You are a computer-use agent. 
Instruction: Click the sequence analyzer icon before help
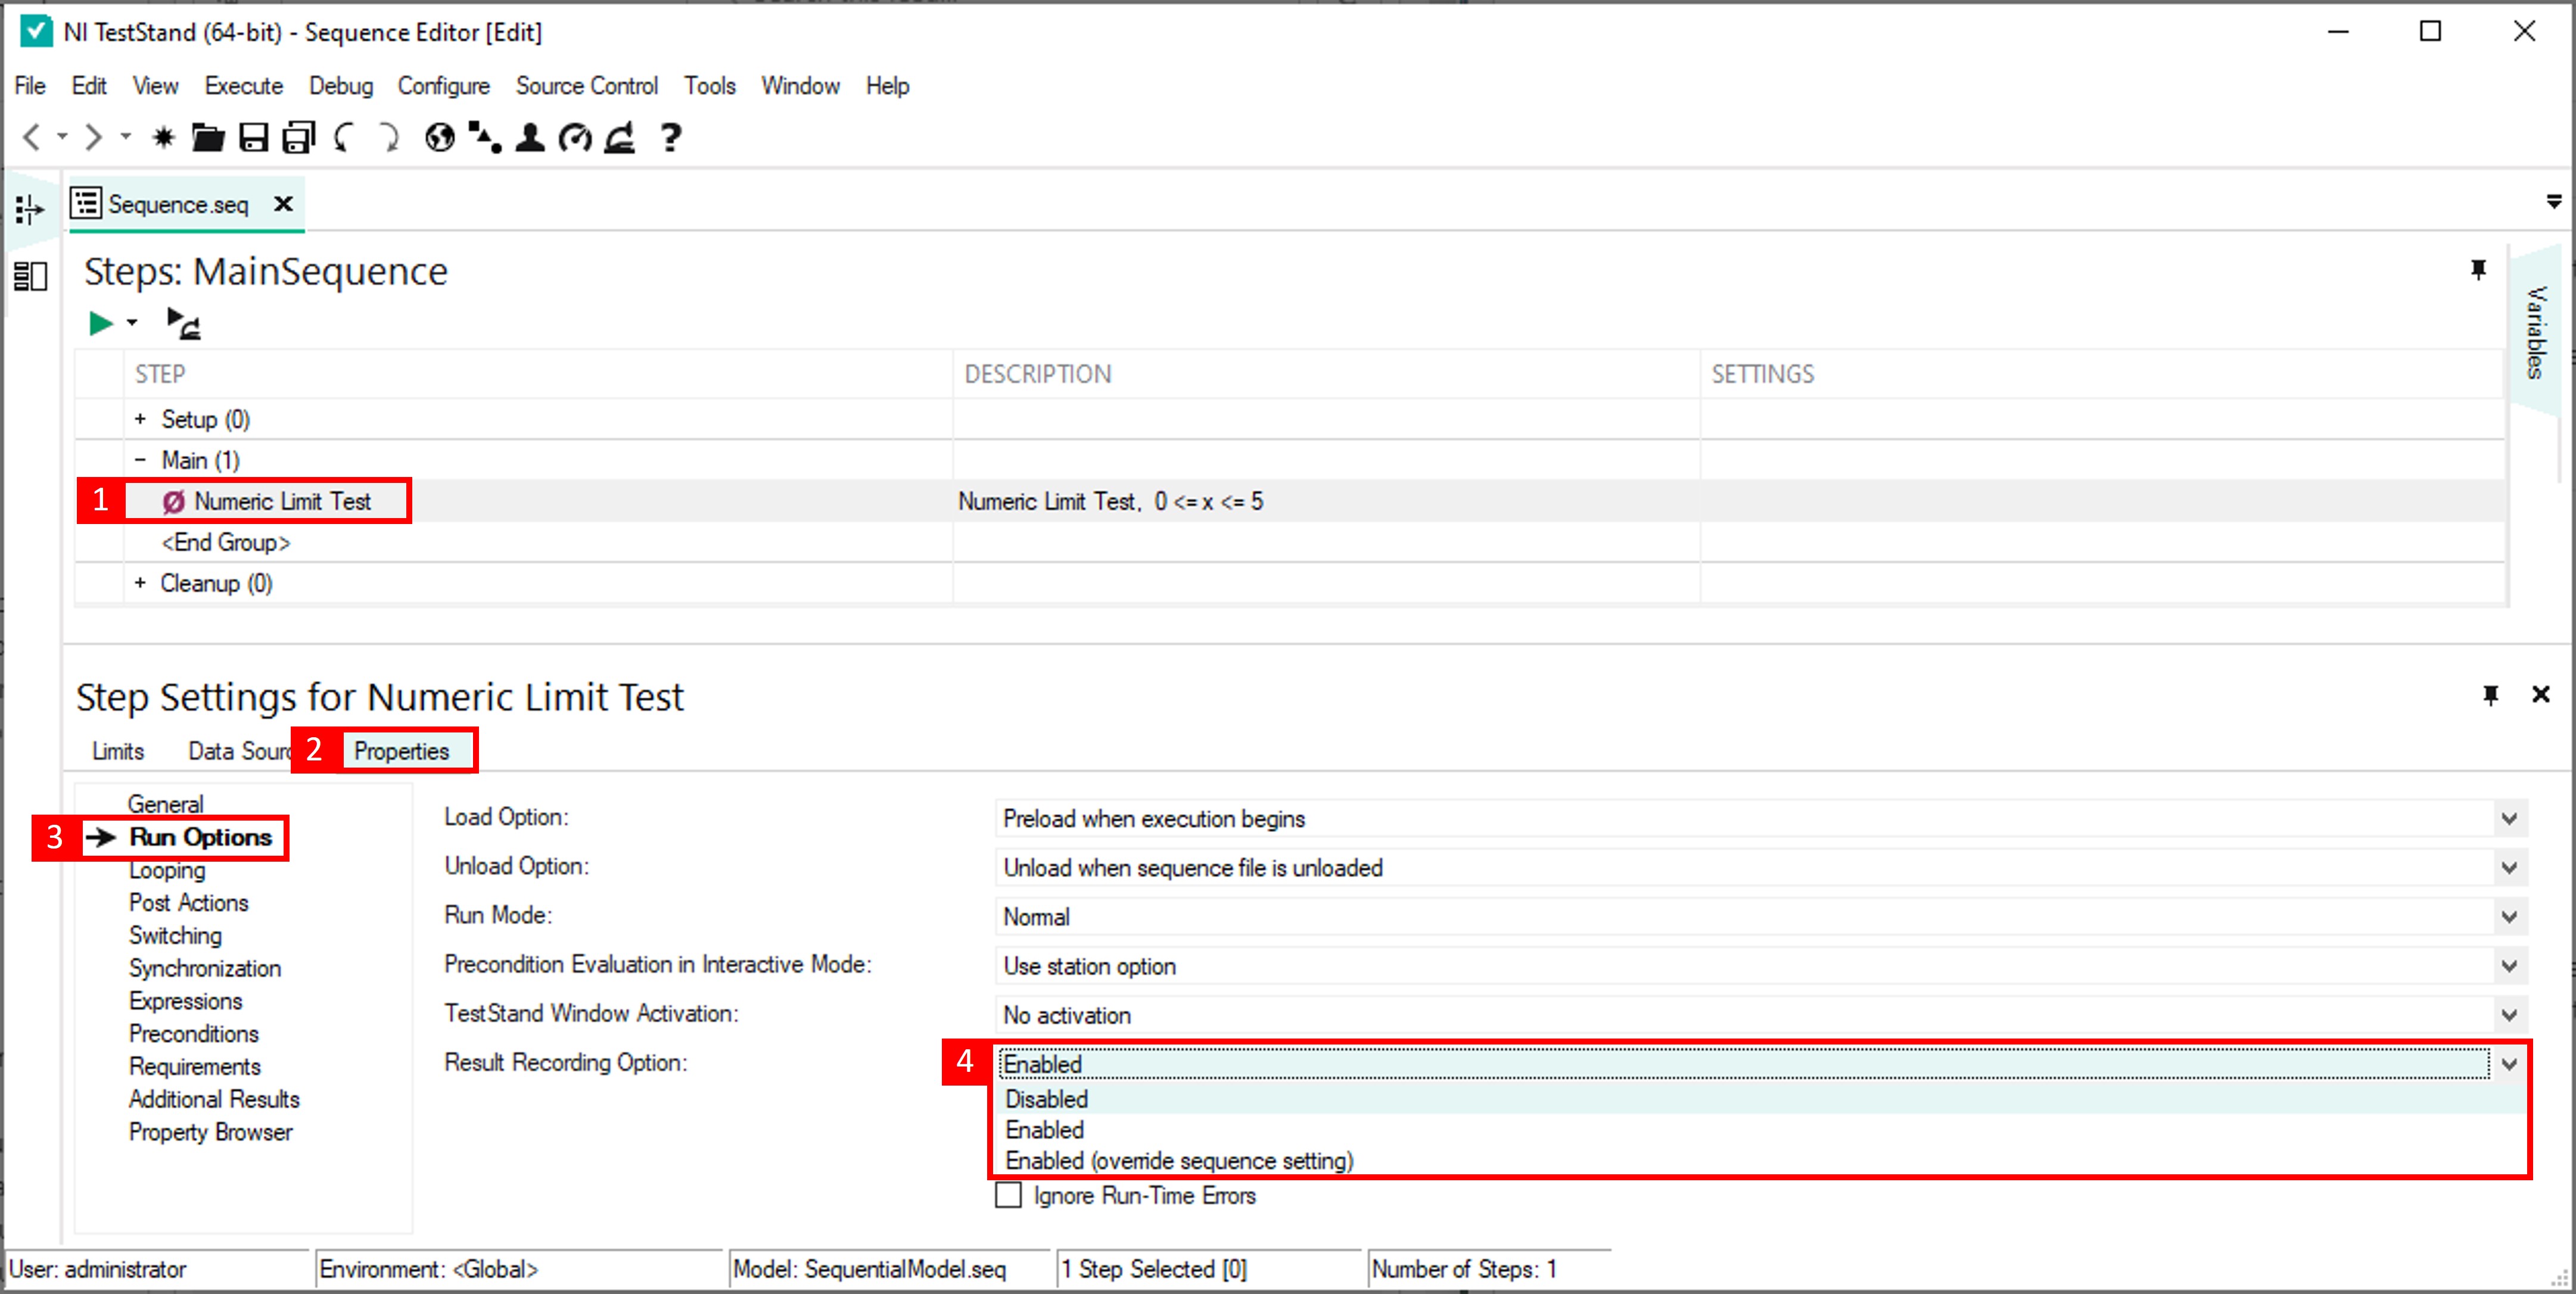pyautogui.click(x=620, y=137)
